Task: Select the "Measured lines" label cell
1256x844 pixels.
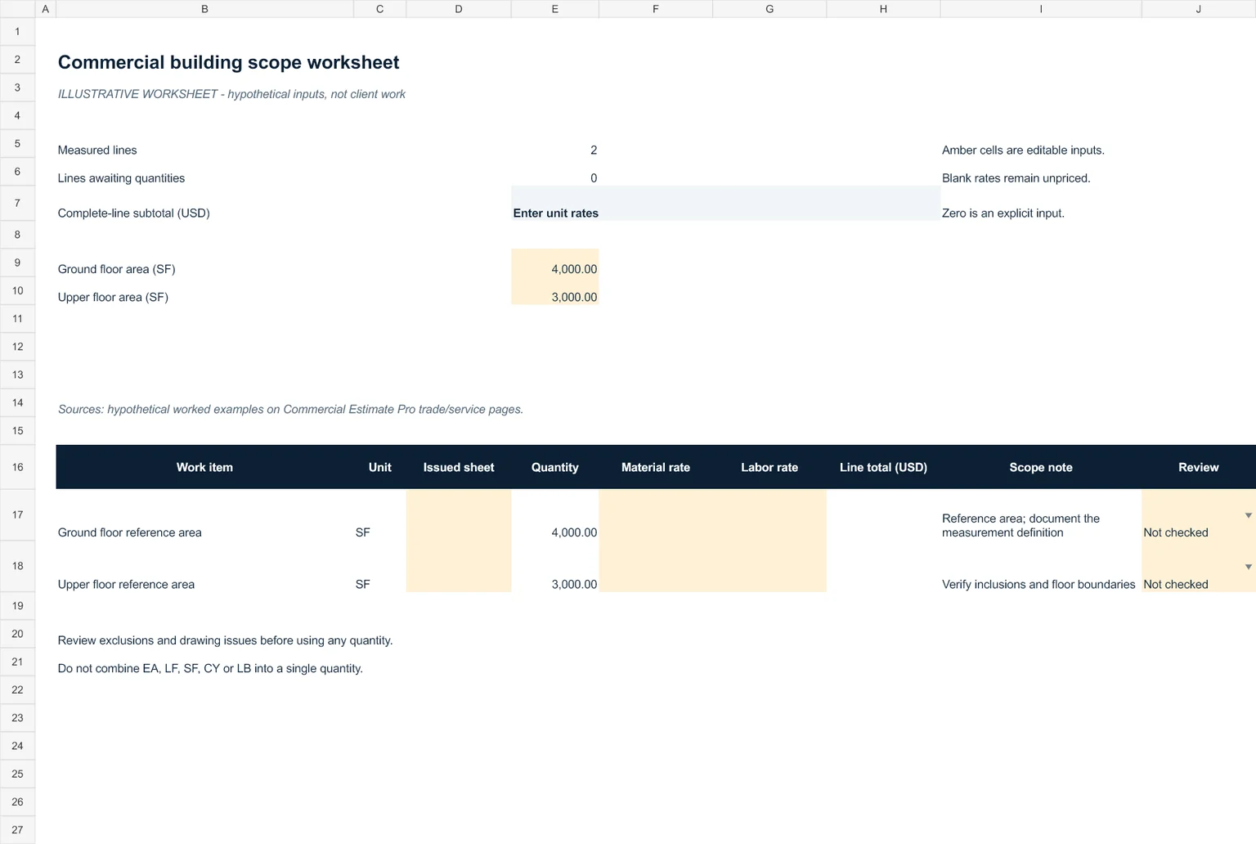Action: pyautogui.click(x=97, y=150)
